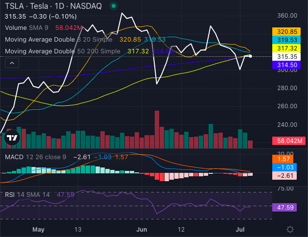The width and height of the screenshot is (308, 237).
Task: Click the blue -1.03 MACD label
Action: tap(284, 167)
